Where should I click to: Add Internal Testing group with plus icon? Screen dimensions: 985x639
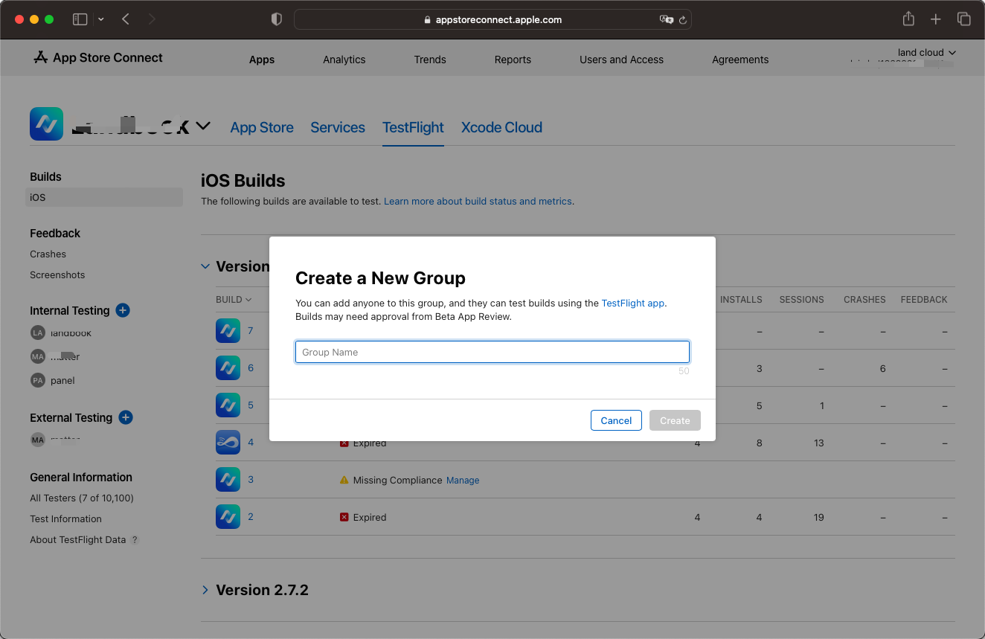click(123, 310)
